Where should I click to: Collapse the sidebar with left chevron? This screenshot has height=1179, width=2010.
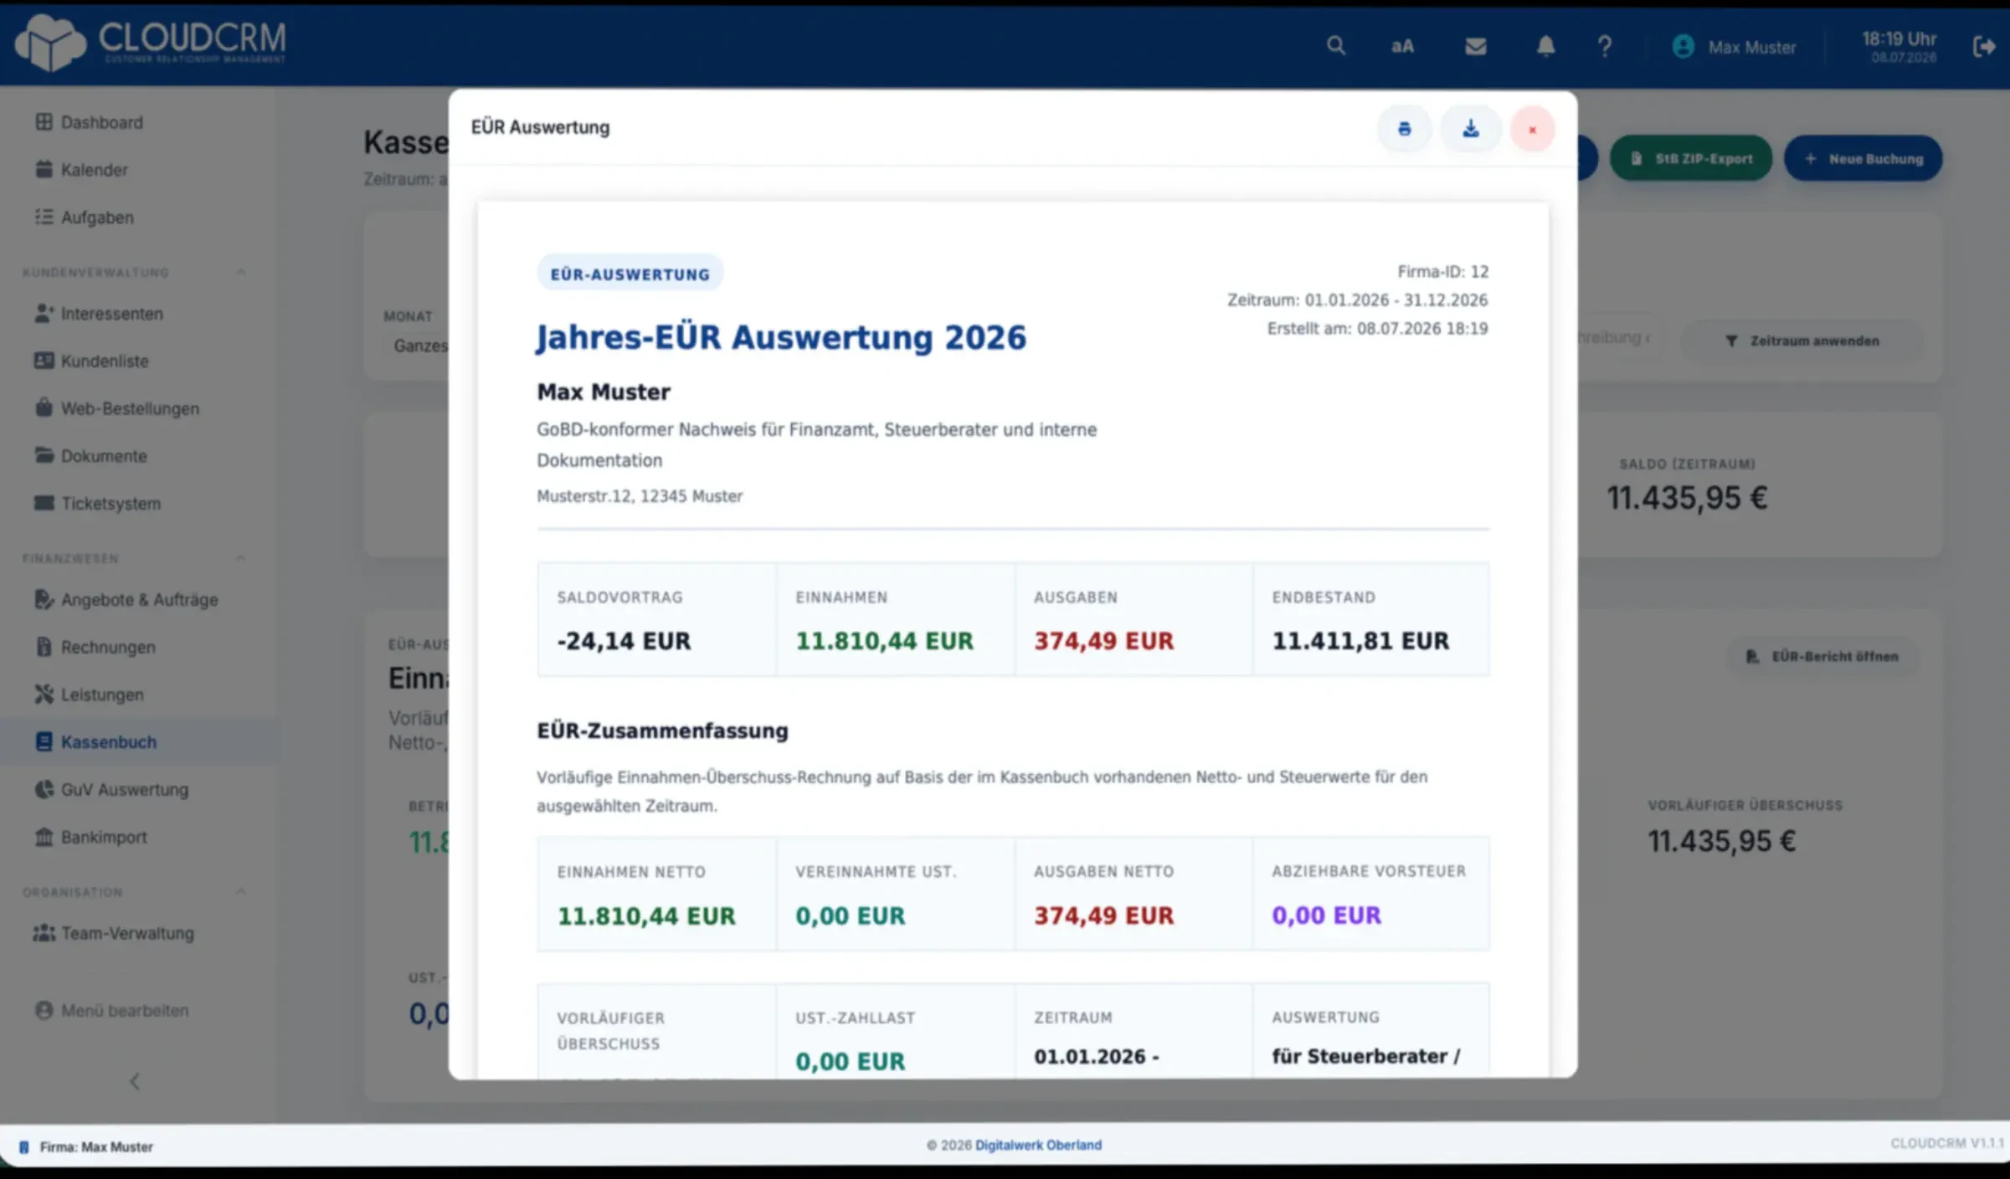point(135,1082)
